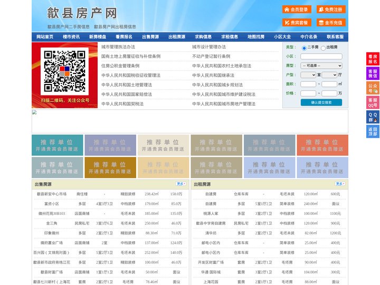Image resolution: width=380 pixels, height=285 pixels.
Task: Open 中介名录 in navigation bar
Action: [309, 37]
